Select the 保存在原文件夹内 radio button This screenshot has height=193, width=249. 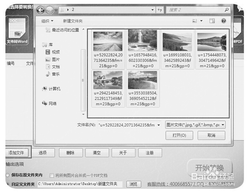tap(7, 175)
